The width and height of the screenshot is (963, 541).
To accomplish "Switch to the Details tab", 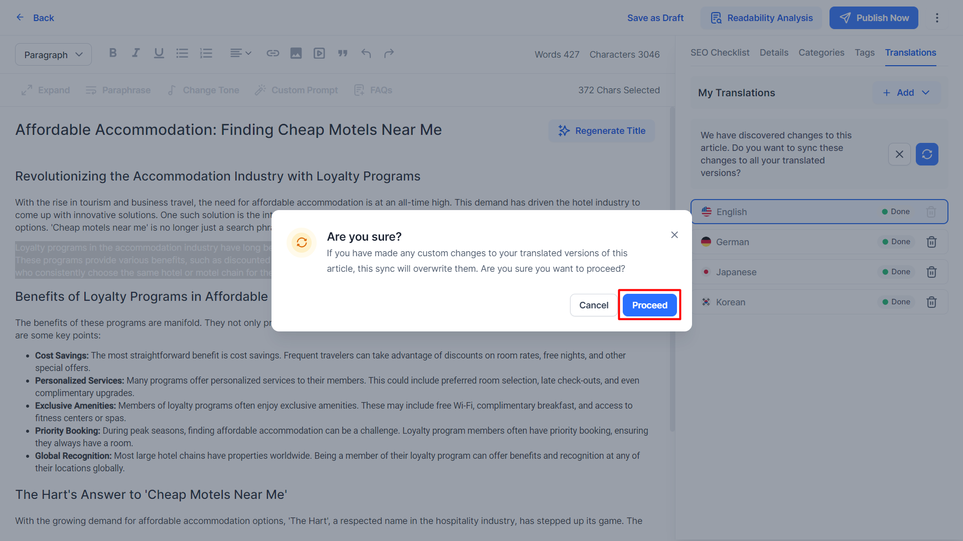I will [774, 53].
